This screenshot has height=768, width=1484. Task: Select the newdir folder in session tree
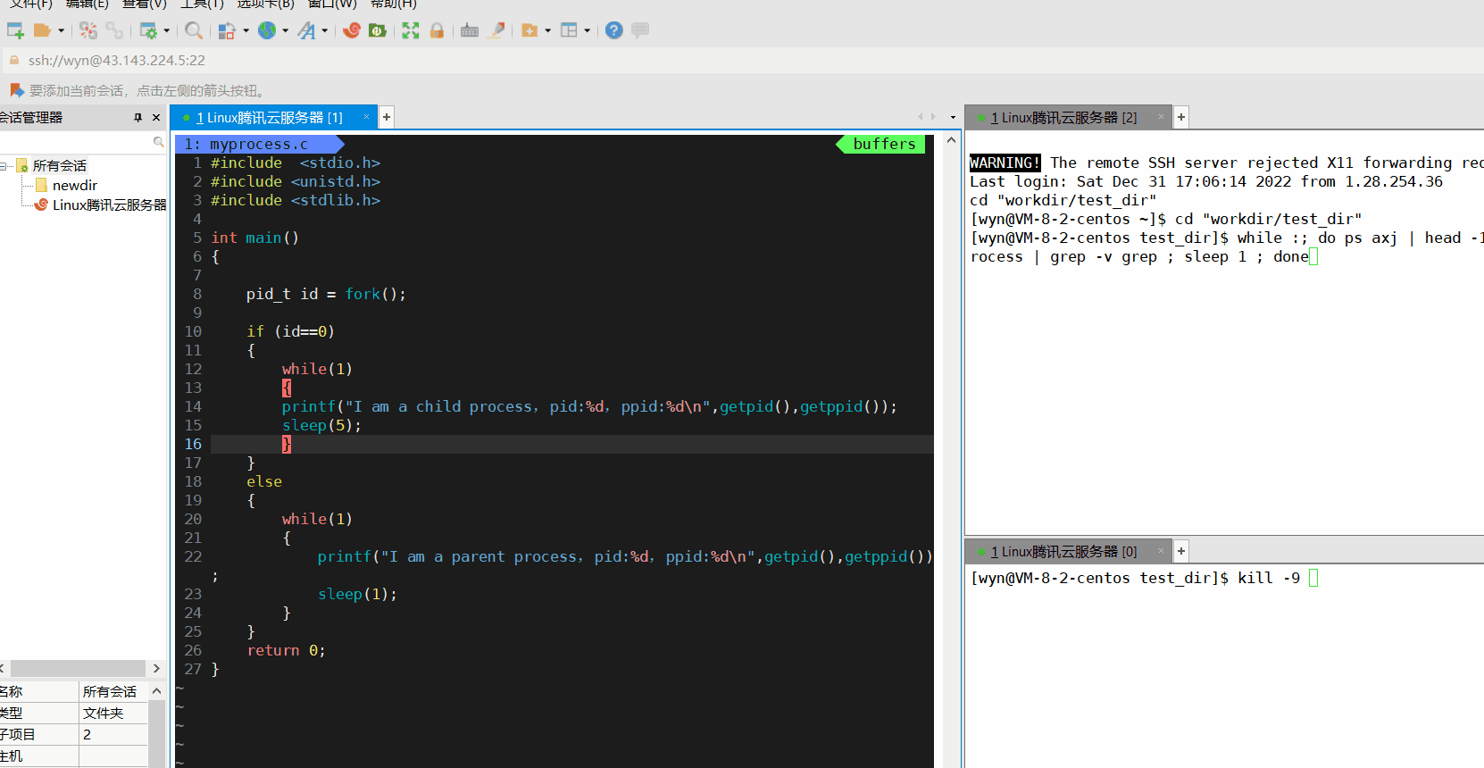point(75,186)
